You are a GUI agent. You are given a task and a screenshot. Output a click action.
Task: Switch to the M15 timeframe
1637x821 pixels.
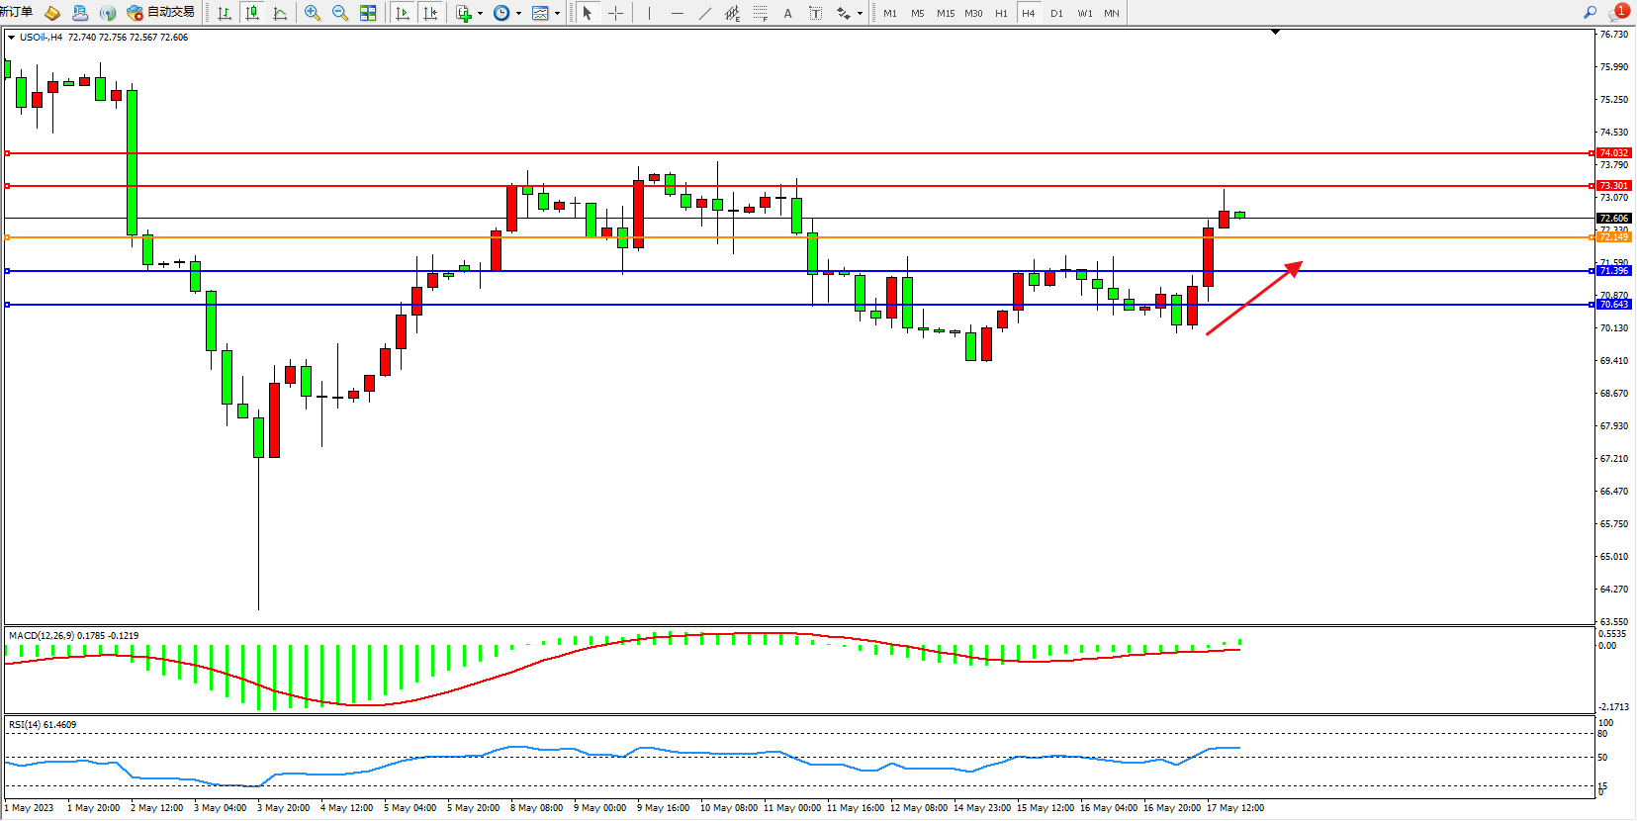click(x=946, y=13)
